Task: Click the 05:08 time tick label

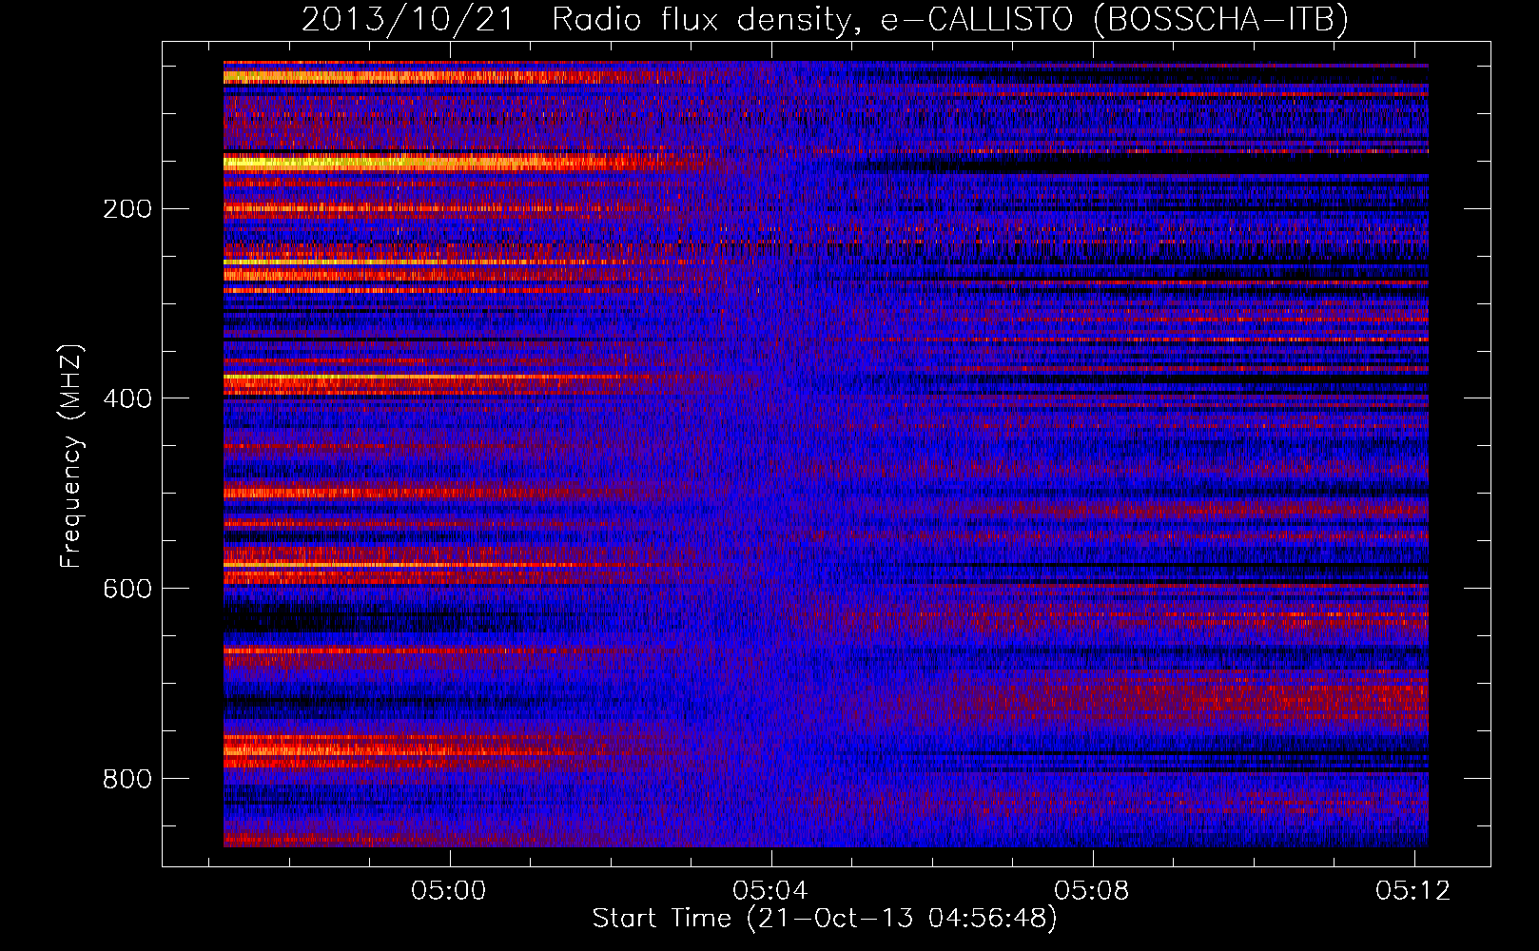Action: [1092, 890]
